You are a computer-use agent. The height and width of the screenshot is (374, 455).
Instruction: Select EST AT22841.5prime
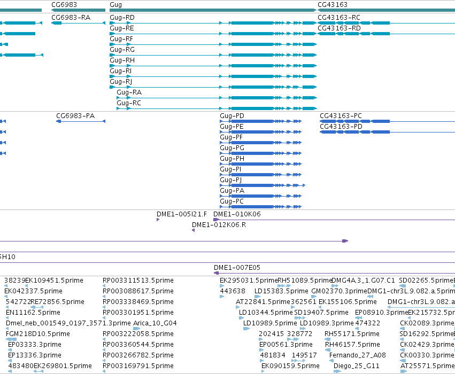coord(263,302)
